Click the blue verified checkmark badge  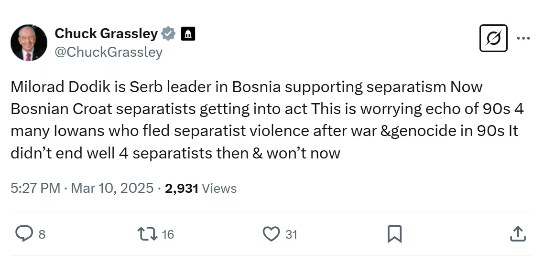pyautogui.click(x=168, y=34)
